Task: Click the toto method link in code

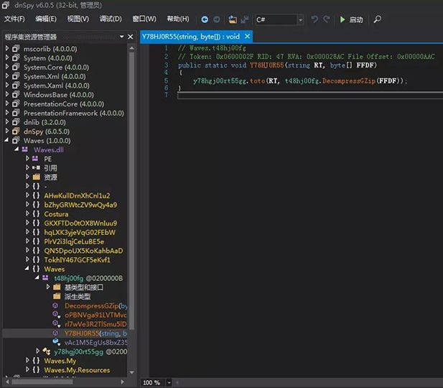Action: [257, 81]
